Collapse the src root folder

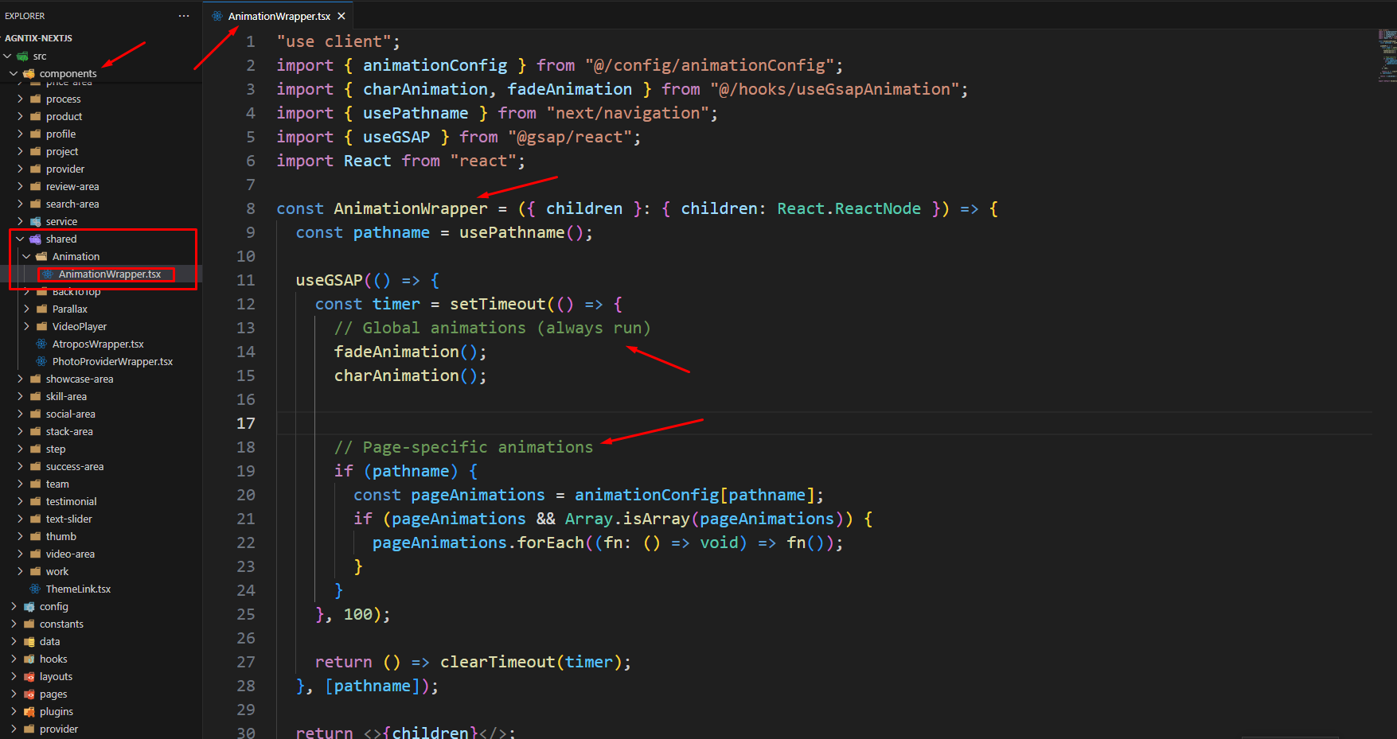(x=8, y=56)
